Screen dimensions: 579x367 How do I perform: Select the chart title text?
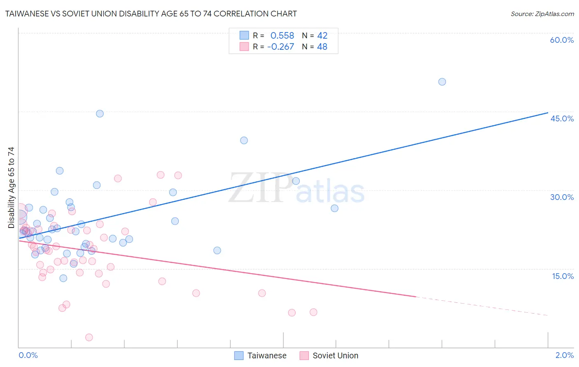tap(151, 14)
